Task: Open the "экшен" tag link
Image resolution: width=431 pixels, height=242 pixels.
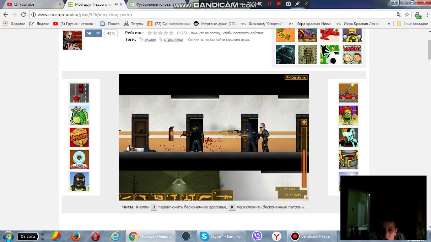Action: point(150,39)
